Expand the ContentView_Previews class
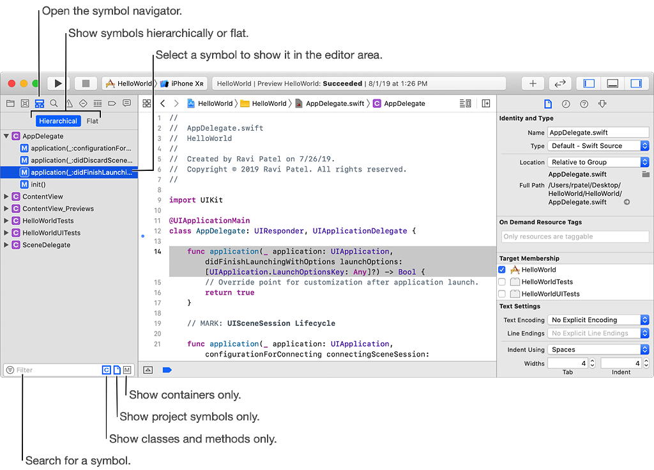This screenshot has height=470, width=654. point(6,209)
